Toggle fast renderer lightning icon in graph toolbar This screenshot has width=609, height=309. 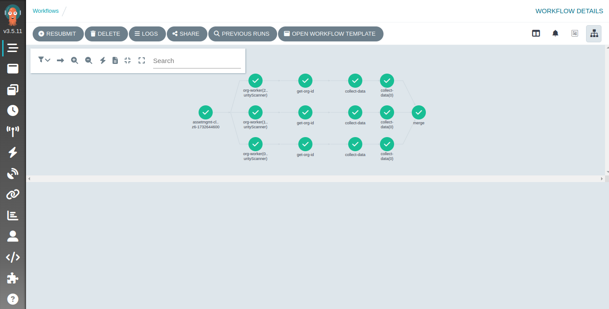tap(103, 60)
